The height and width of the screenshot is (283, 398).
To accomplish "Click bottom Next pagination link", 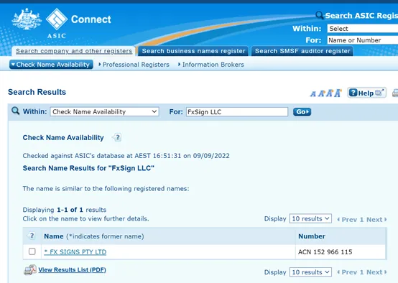I will pos(376,272).
